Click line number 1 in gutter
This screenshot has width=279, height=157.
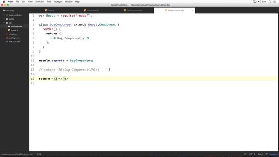[x=33, y=16]
